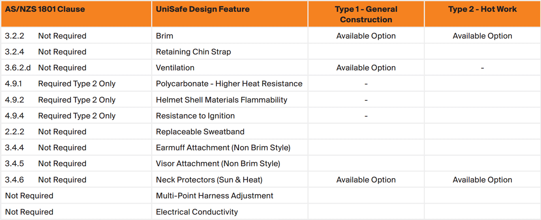The image size is (541, 220).
Task: Select the Ventilation feature cell
Action: click(x=230, y=68)
